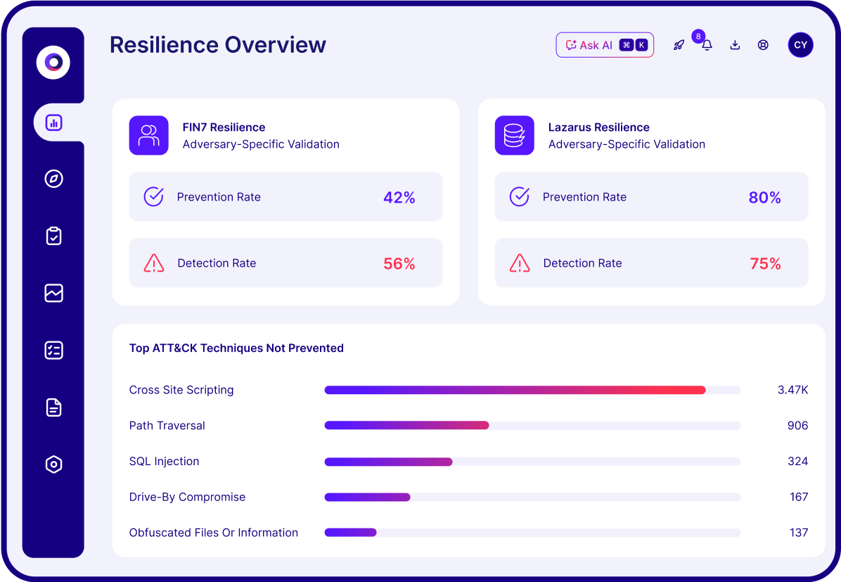Open the Lazarus Prevention Rate 80% row
841x582 pixels.
[651, 197]
